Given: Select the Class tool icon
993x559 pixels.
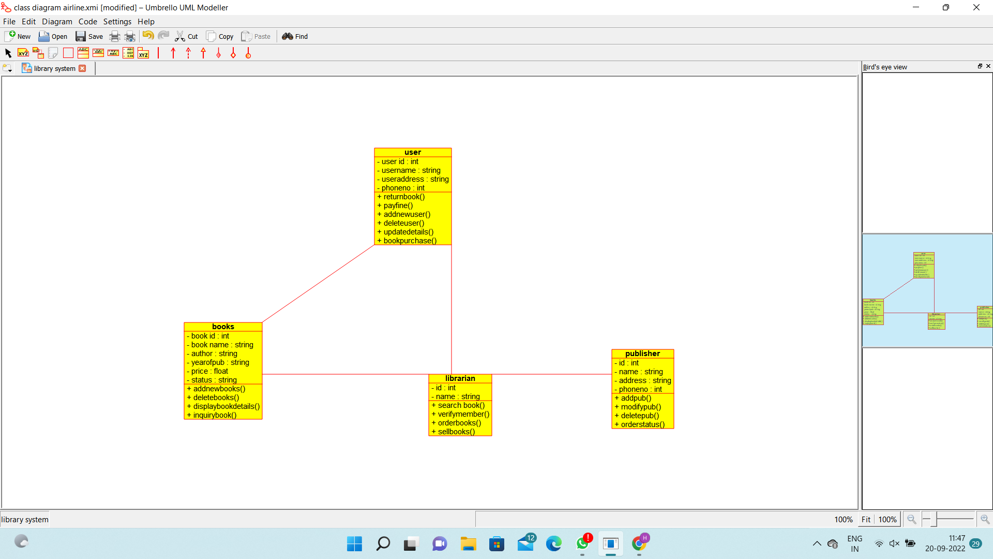Looking at the screenshot, I should coord(83,53).
